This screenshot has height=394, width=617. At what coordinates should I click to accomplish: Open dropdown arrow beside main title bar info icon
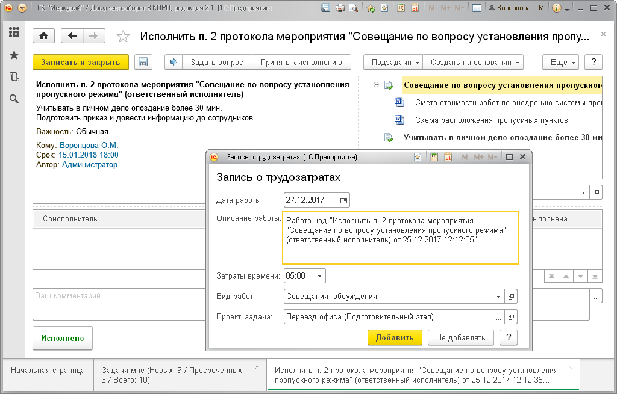pos(567,8)
